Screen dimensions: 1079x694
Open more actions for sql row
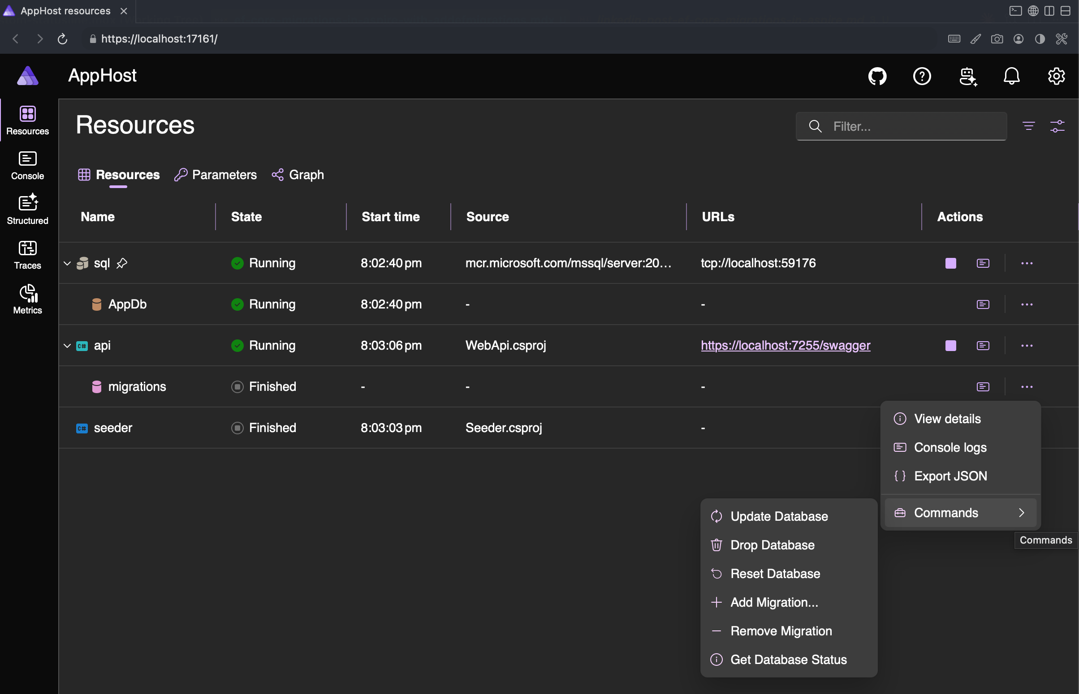[1027, 263]
